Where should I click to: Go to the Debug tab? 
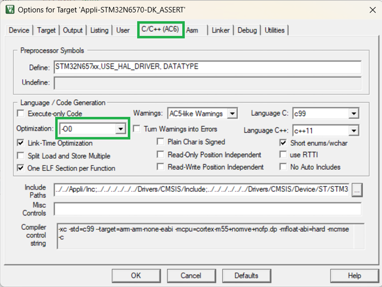pos(247,30)
